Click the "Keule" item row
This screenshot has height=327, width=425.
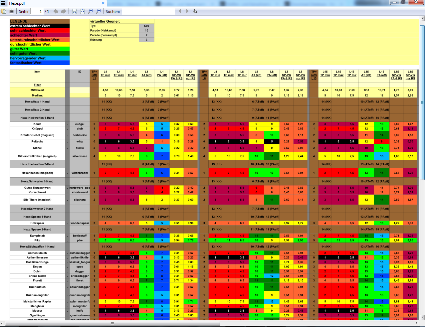point(37,124)
